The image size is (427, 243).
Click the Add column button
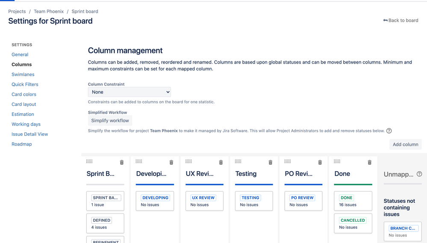point(406,144)
